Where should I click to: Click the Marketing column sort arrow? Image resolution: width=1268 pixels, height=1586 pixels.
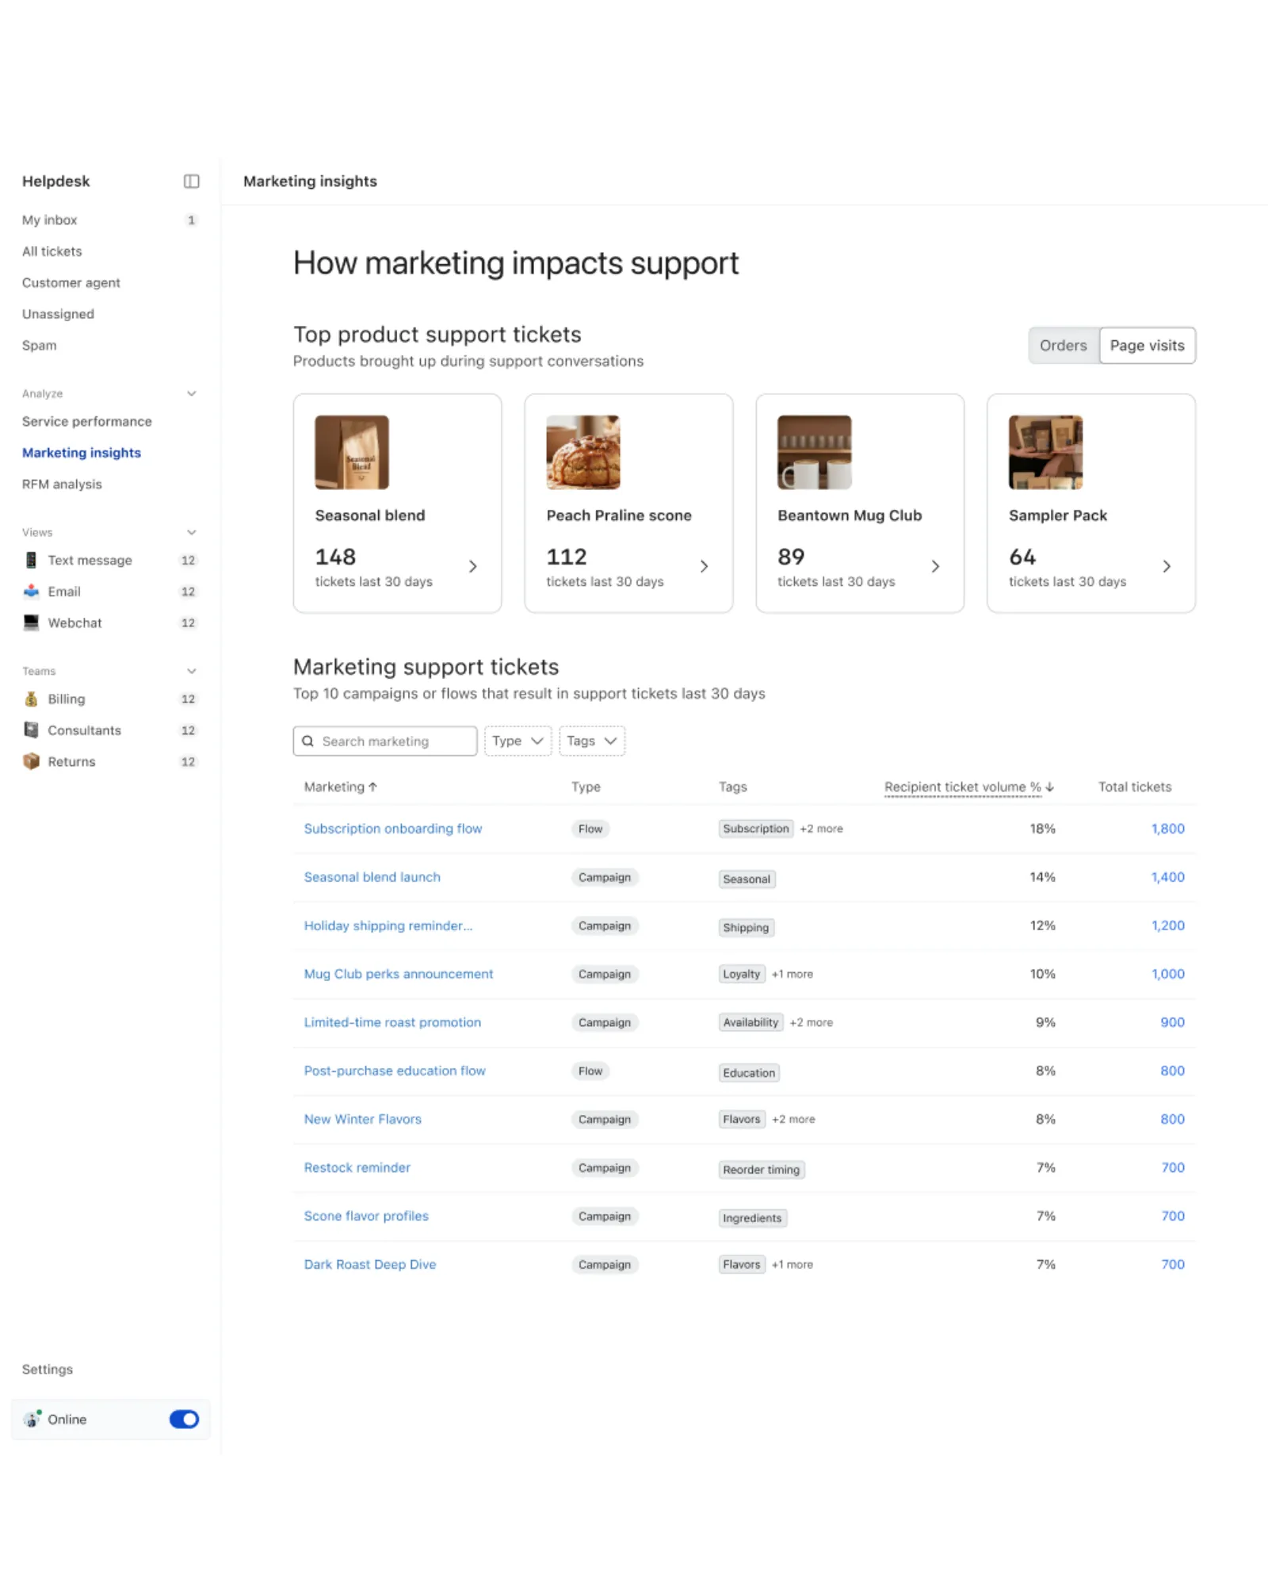coord(373,787)
